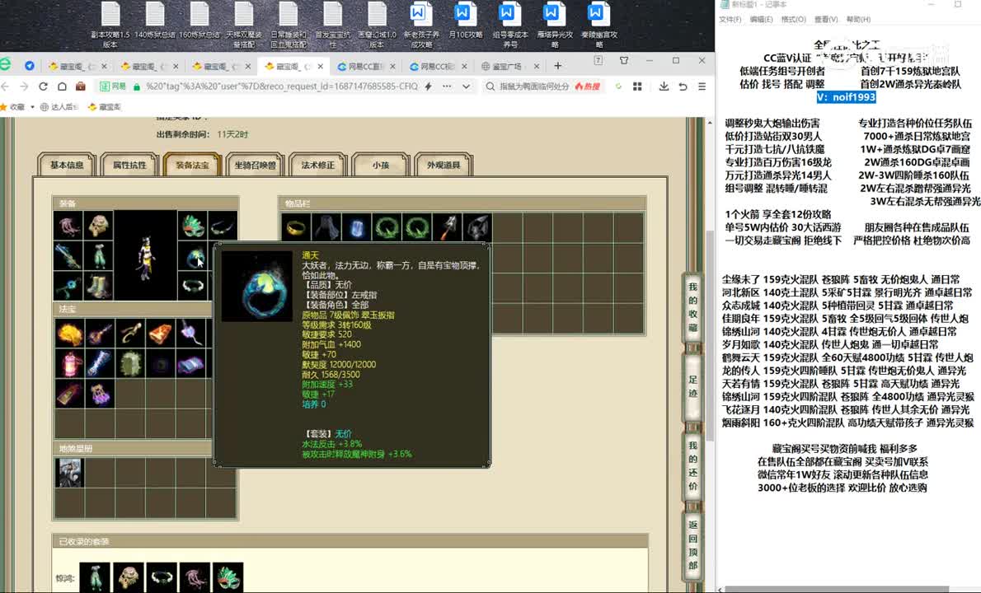Expand the 收藏 bookmarks dropdown arrow
The width and height of the screenshot is (981, 593).
point(32,107)
